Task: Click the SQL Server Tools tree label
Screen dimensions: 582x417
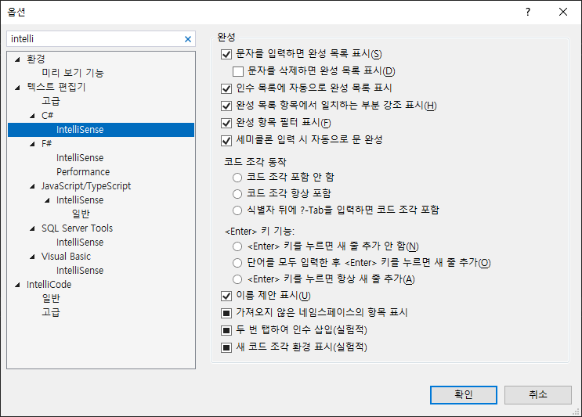Action: point(78,228)
